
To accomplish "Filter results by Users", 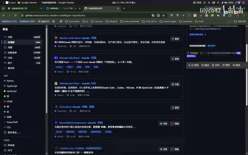I will [22, 63].
